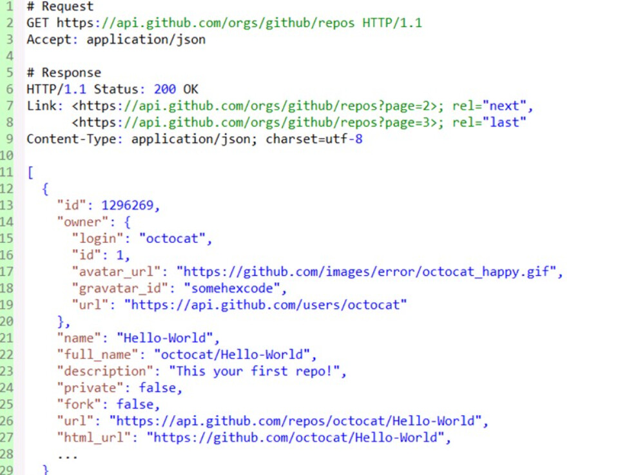Click the "id": 1 line inside owner
Screen dimensions: 618x475
pos(101,255)
